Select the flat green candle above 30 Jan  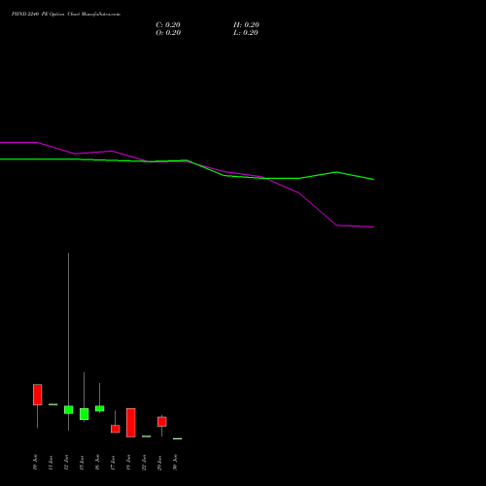[x=178, y=438]
